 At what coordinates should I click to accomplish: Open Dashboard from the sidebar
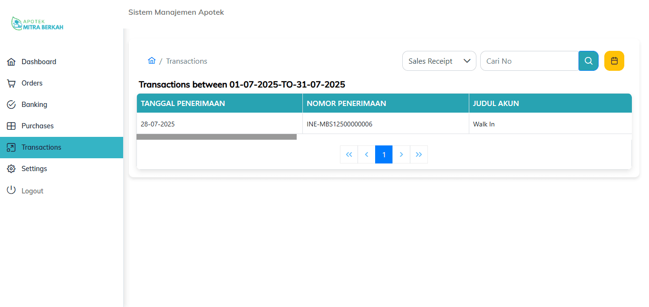(39, 62)
